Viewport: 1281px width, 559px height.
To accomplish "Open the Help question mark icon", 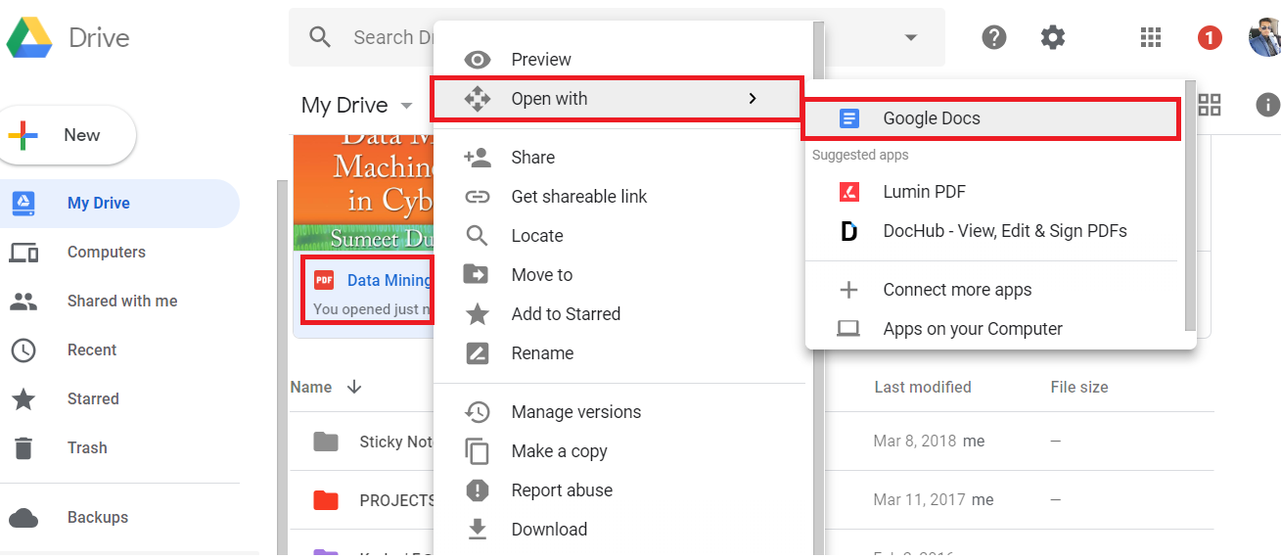I will pyautogui.click(x=994, y=37).
